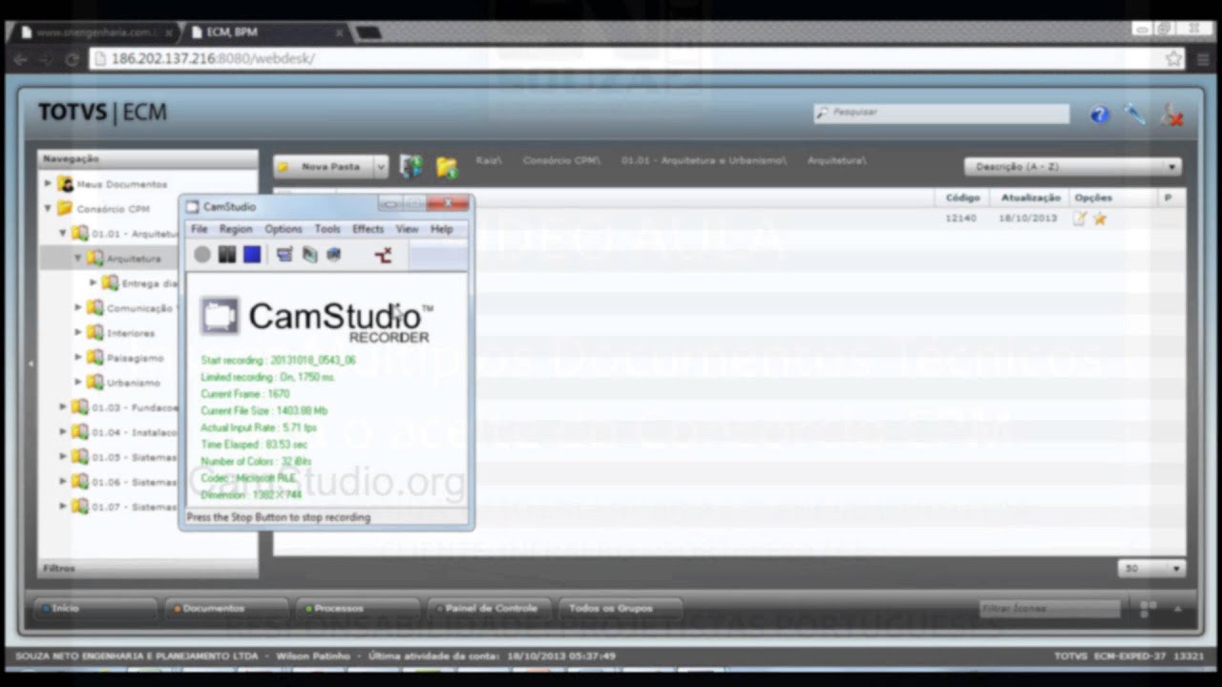Open the Nova Pasta dropdown arrow
Image resolution: width=1222 pixels, height=687 pixels.
(381, 167)
